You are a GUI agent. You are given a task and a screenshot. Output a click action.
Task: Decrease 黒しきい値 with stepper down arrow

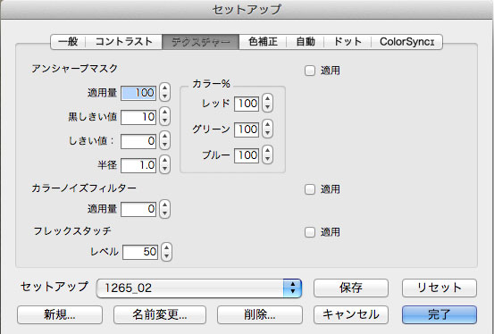(x=164, y=121)
